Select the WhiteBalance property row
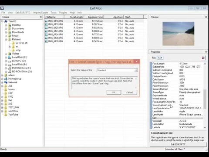 177,99
